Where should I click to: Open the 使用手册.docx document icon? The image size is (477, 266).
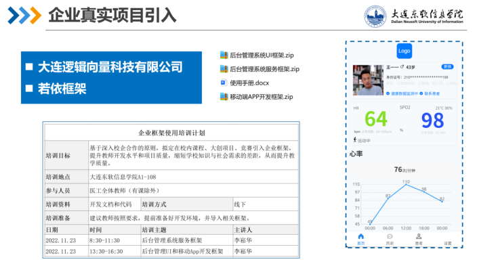coord(224,83)
